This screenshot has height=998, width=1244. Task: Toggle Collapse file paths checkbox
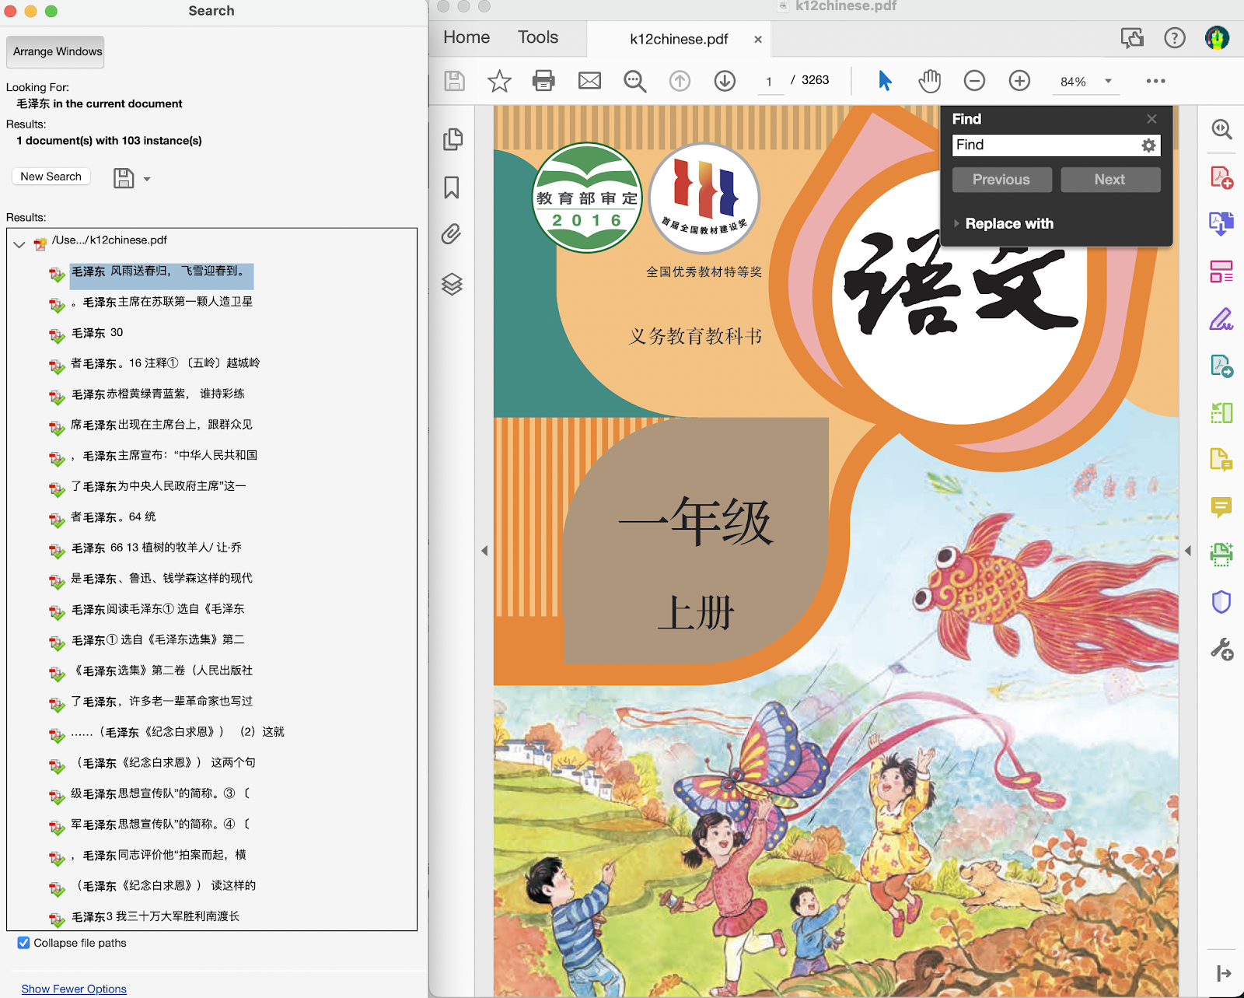coord(24,943)
